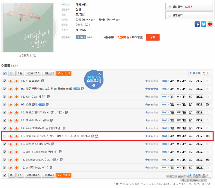The image size is (215, 188).
Task: Close the 3개월 58% promo bubble
Action: pyautogui.click(x=100, y=74)
